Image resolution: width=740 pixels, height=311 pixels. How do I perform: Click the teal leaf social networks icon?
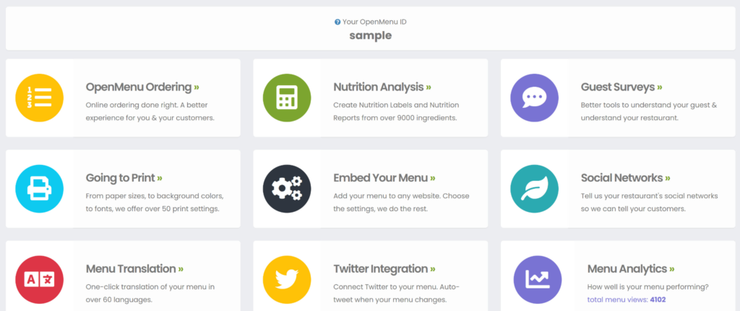click(x=534, y=189)
